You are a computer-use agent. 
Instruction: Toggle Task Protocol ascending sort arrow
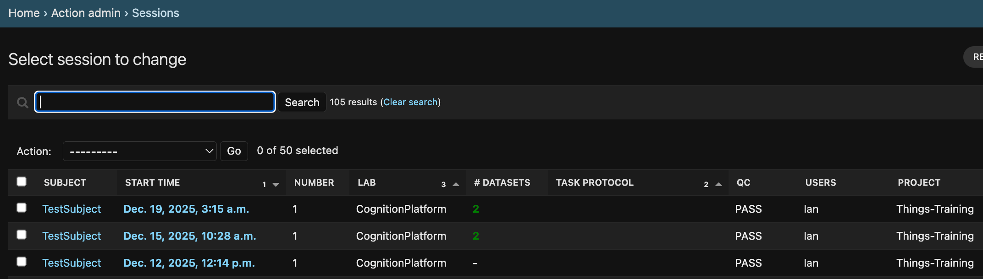[x=718, y=184]
